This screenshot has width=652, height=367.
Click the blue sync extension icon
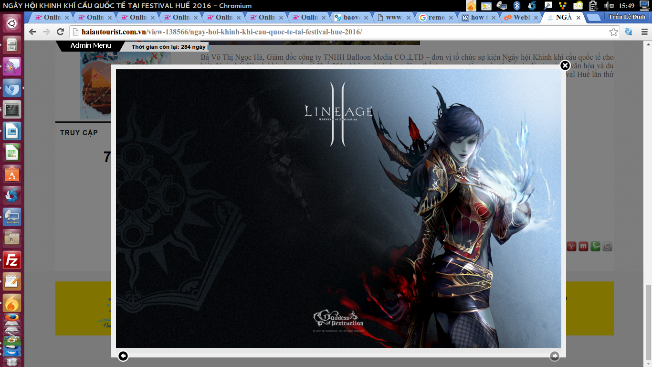(629, 32)
